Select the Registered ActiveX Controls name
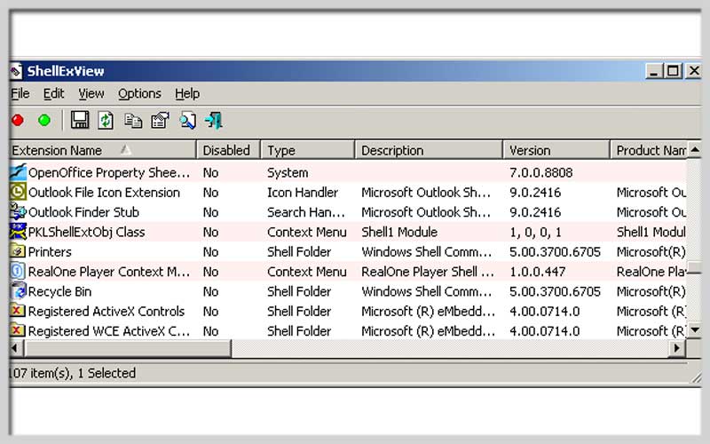Screen dimensions: 710x444 (106, 312)
